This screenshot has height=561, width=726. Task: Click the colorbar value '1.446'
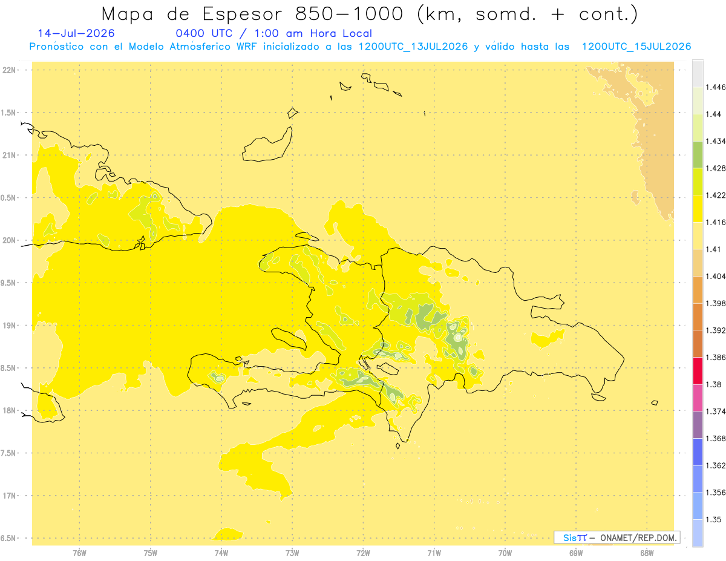pos(715,87)
